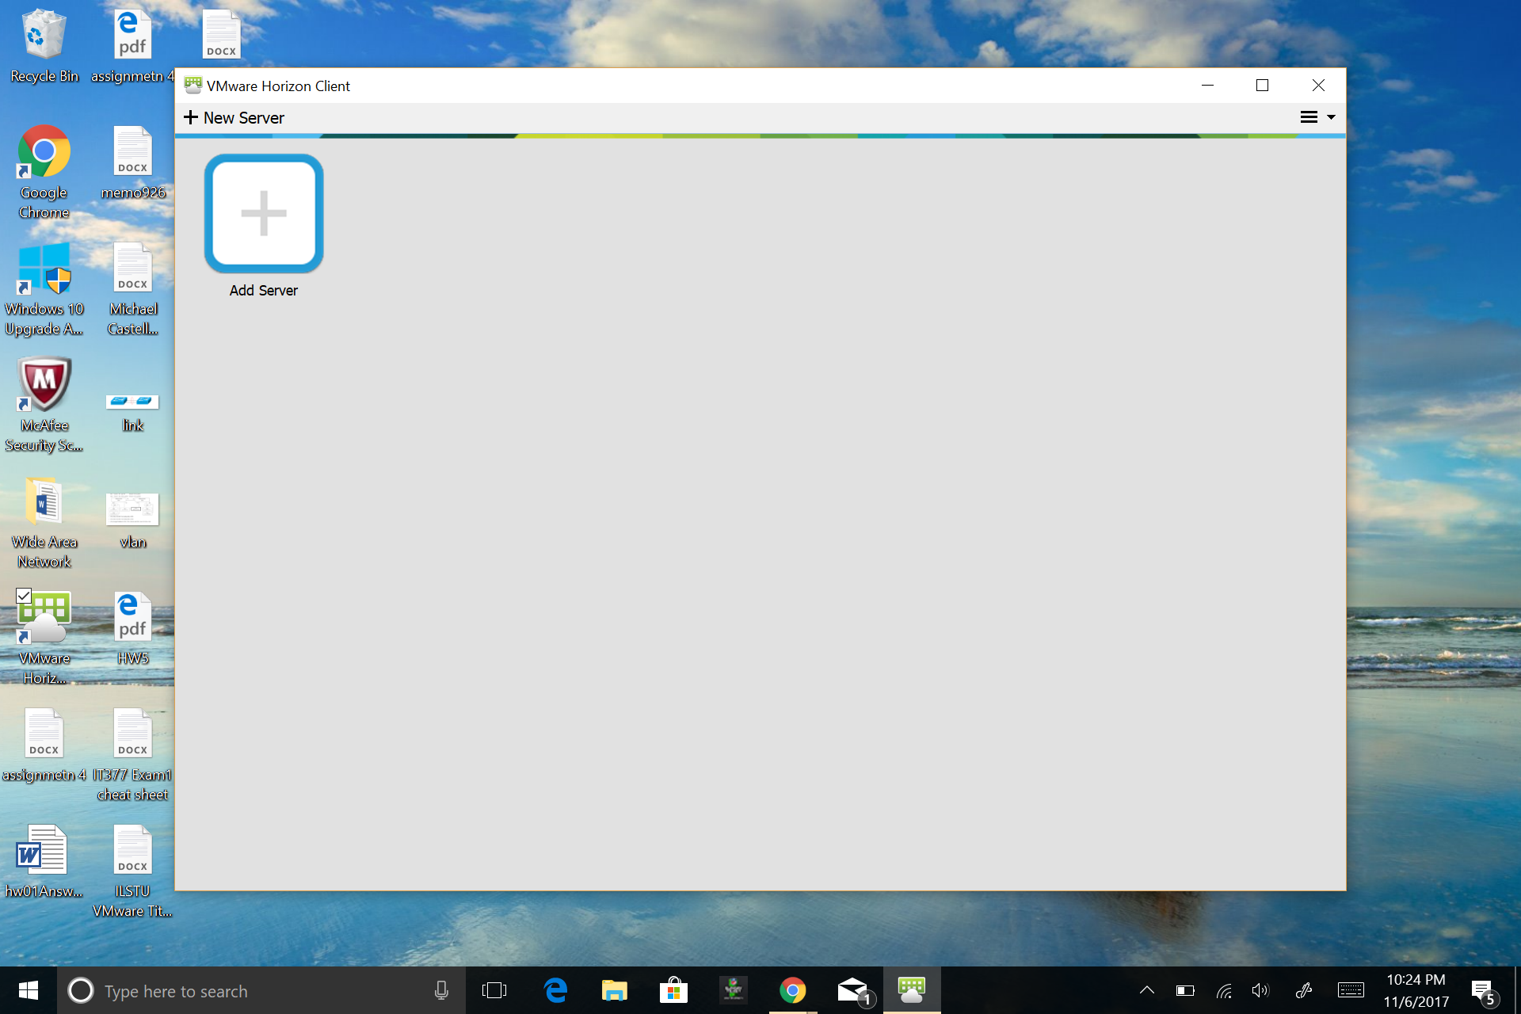Expand the system tray overflow area
This screenshot has width=1521, height=1014.
pyautogui.click(x=1146, y=989)
